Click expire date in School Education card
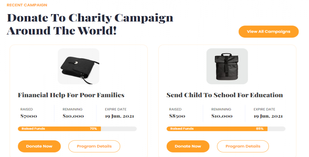 click(268, 116)
